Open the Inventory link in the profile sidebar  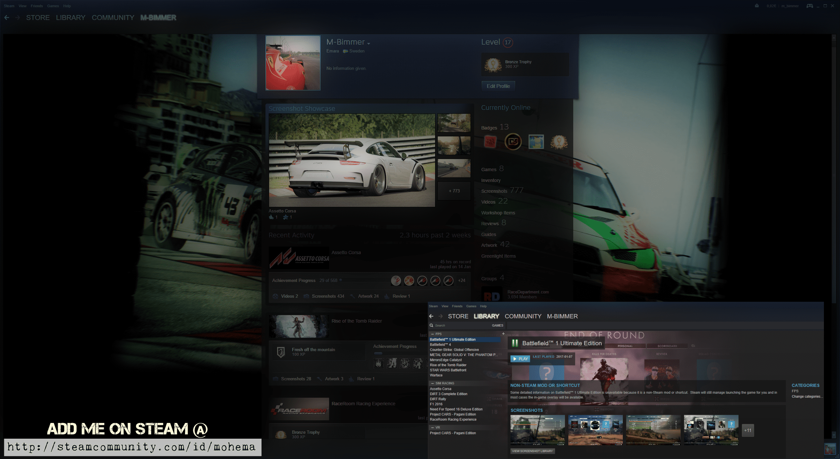point(491,181)
